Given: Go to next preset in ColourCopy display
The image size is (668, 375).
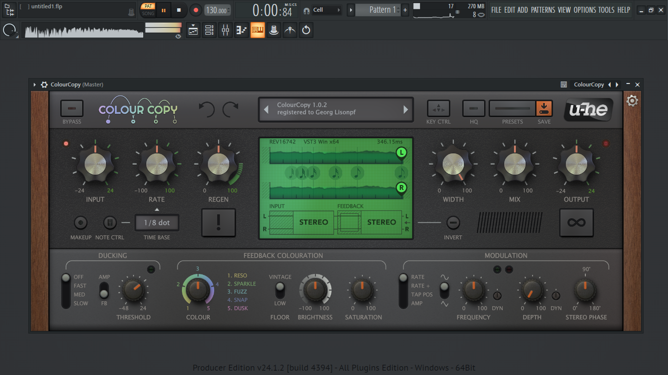Looking at the screenshot, I should (405, 109).
